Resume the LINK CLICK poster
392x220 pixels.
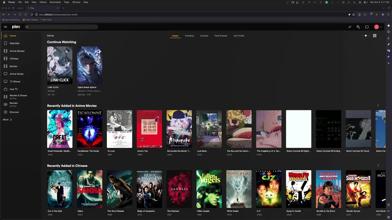click(60, 65)
